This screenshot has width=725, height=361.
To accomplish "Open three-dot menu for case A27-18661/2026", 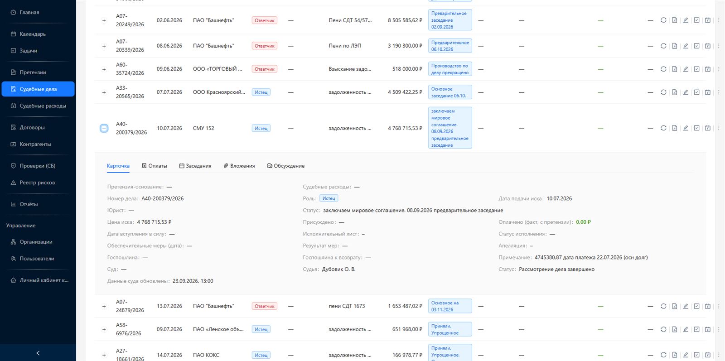I will 719,355.
